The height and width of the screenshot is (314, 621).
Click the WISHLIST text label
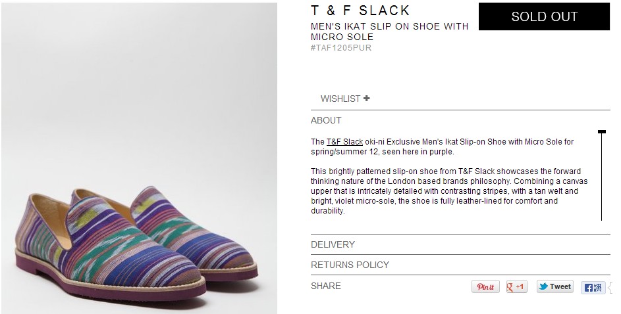[x=340, y=99]
